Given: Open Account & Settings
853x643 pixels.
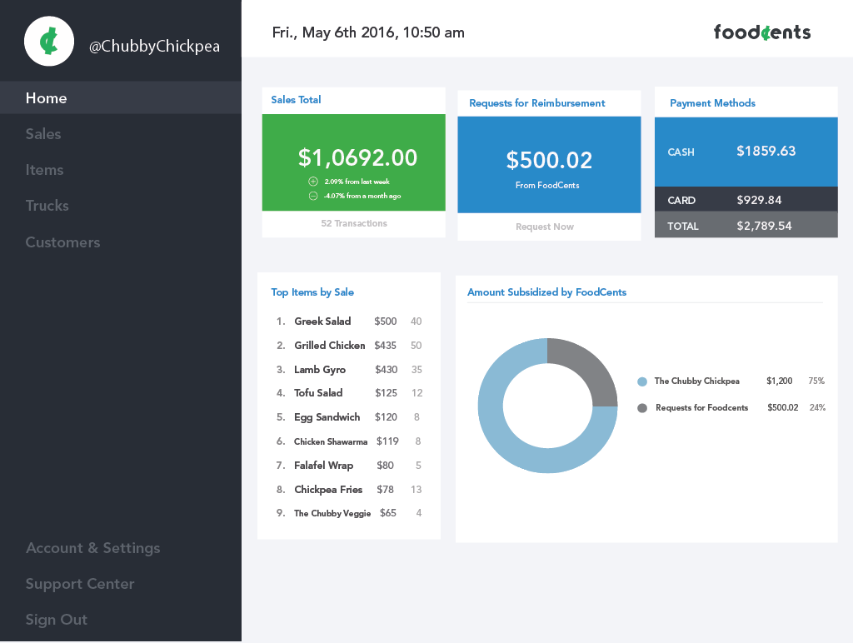Looking at the screenshot, I should [x=92, y=548].
